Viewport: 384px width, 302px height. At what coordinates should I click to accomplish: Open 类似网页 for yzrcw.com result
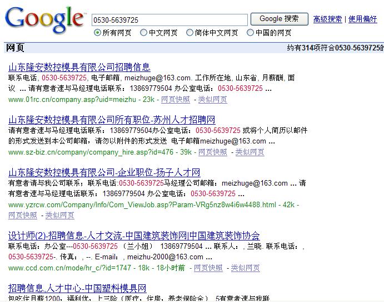coord(59,216)
